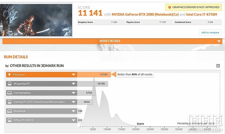225x134 pixels.
Task: Open the Office PC (2013) dropdown arrow
Action: pos(73,120)
